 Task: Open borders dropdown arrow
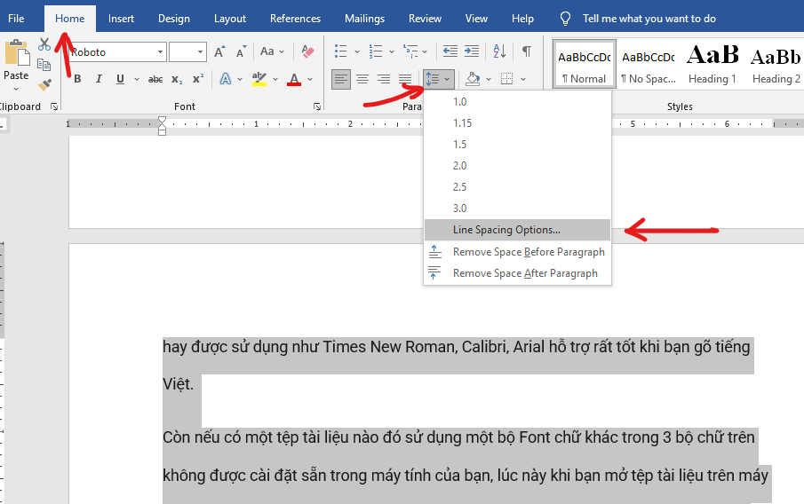tap(523, 79)
